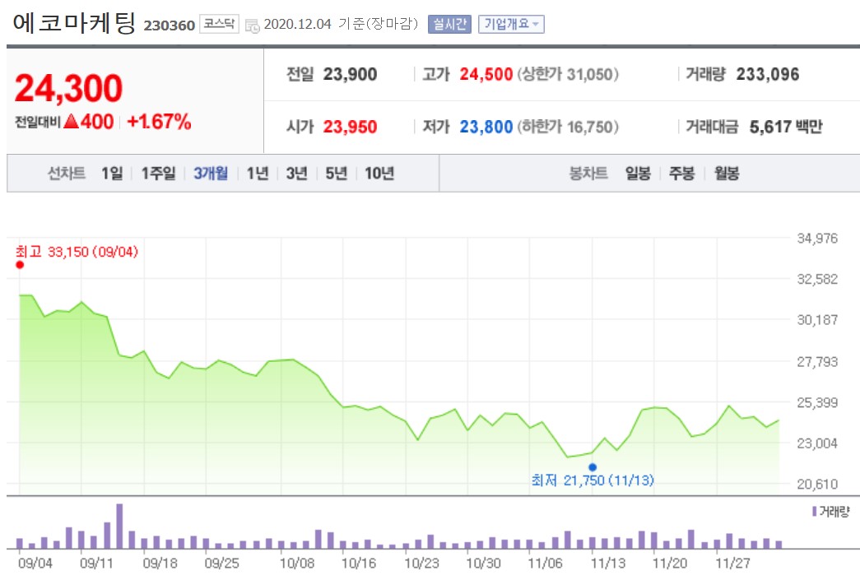Image resolution: width=860 pixels, height=580 pixels.
Task: Click the 하한가 16,750 text
Action: 568,127
